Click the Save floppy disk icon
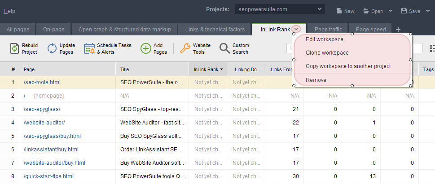Image resolution: width=435 pixels, height=184 pixels. click(404, 11)
